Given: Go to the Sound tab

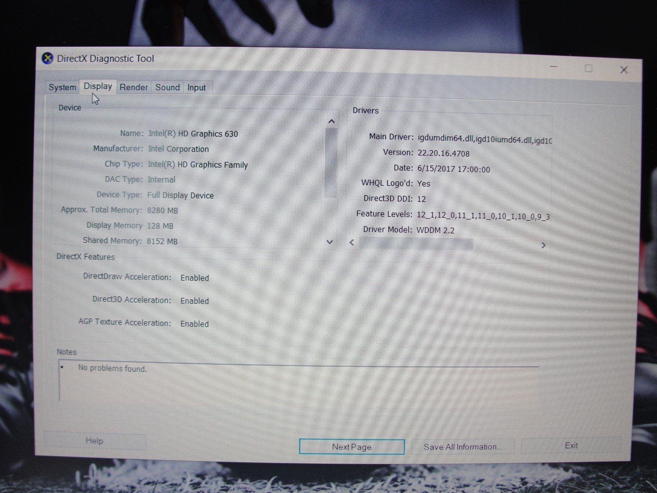Looking at the screenshot, I should (x=168, y=87).
